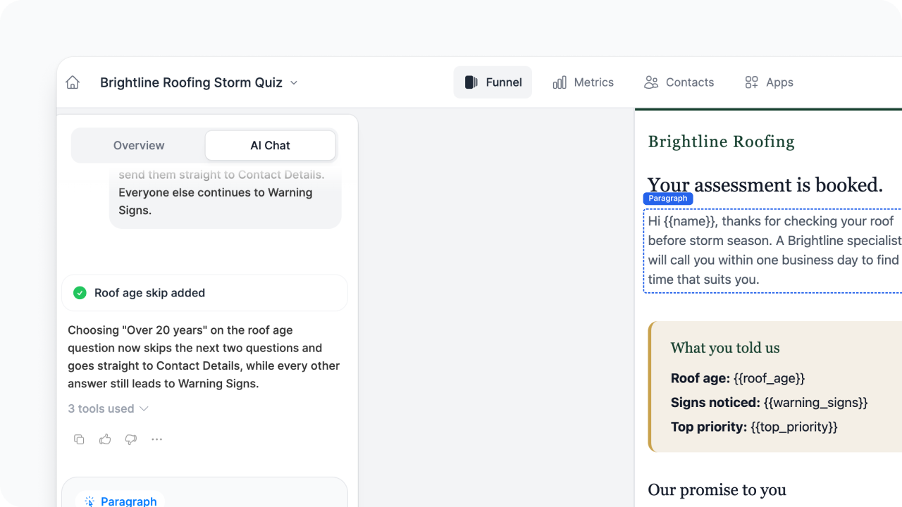This screenshot has height=507, width=902.
Task: Click the "Roof age: {{roof_age}}" line
Action: pos(738,378)
